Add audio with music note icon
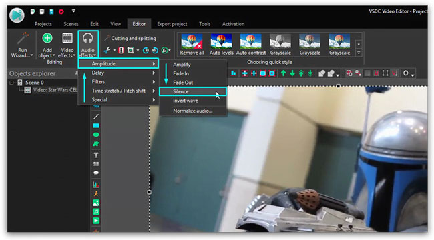The width and height of the screenshot is (434, 240). (x=96, y=212)
